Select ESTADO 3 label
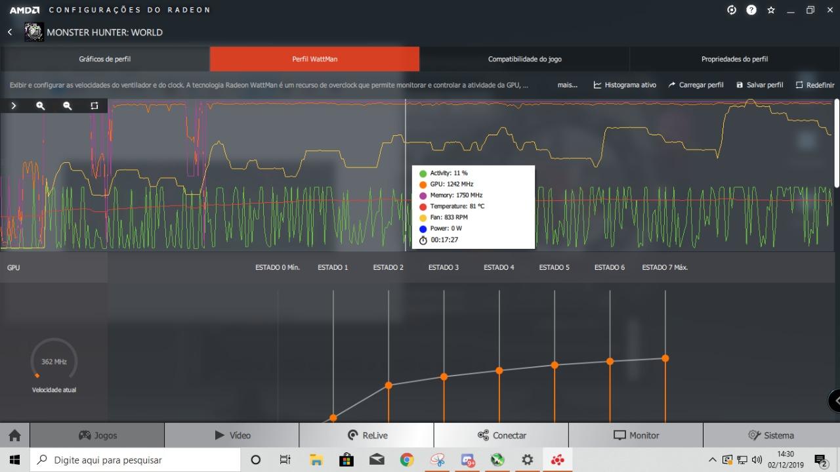This screenshot has width=840, height=472. 444,267
